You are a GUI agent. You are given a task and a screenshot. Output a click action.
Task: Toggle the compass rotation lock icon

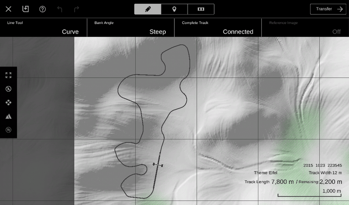click(x=8, y=89)
